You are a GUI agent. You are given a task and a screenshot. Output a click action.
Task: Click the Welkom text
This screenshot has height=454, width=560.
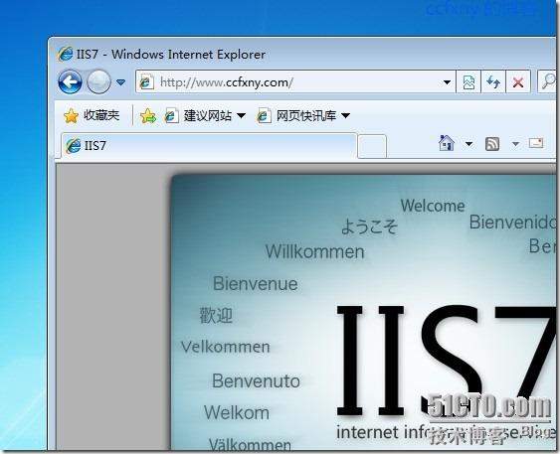(x=237, y=412)
